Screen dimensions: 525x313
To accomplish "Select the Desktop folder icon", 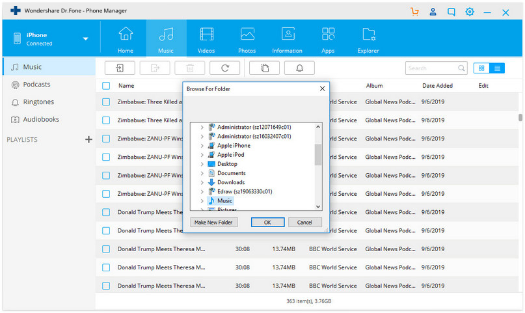I will pyautogui.click(x=211, y=164).
